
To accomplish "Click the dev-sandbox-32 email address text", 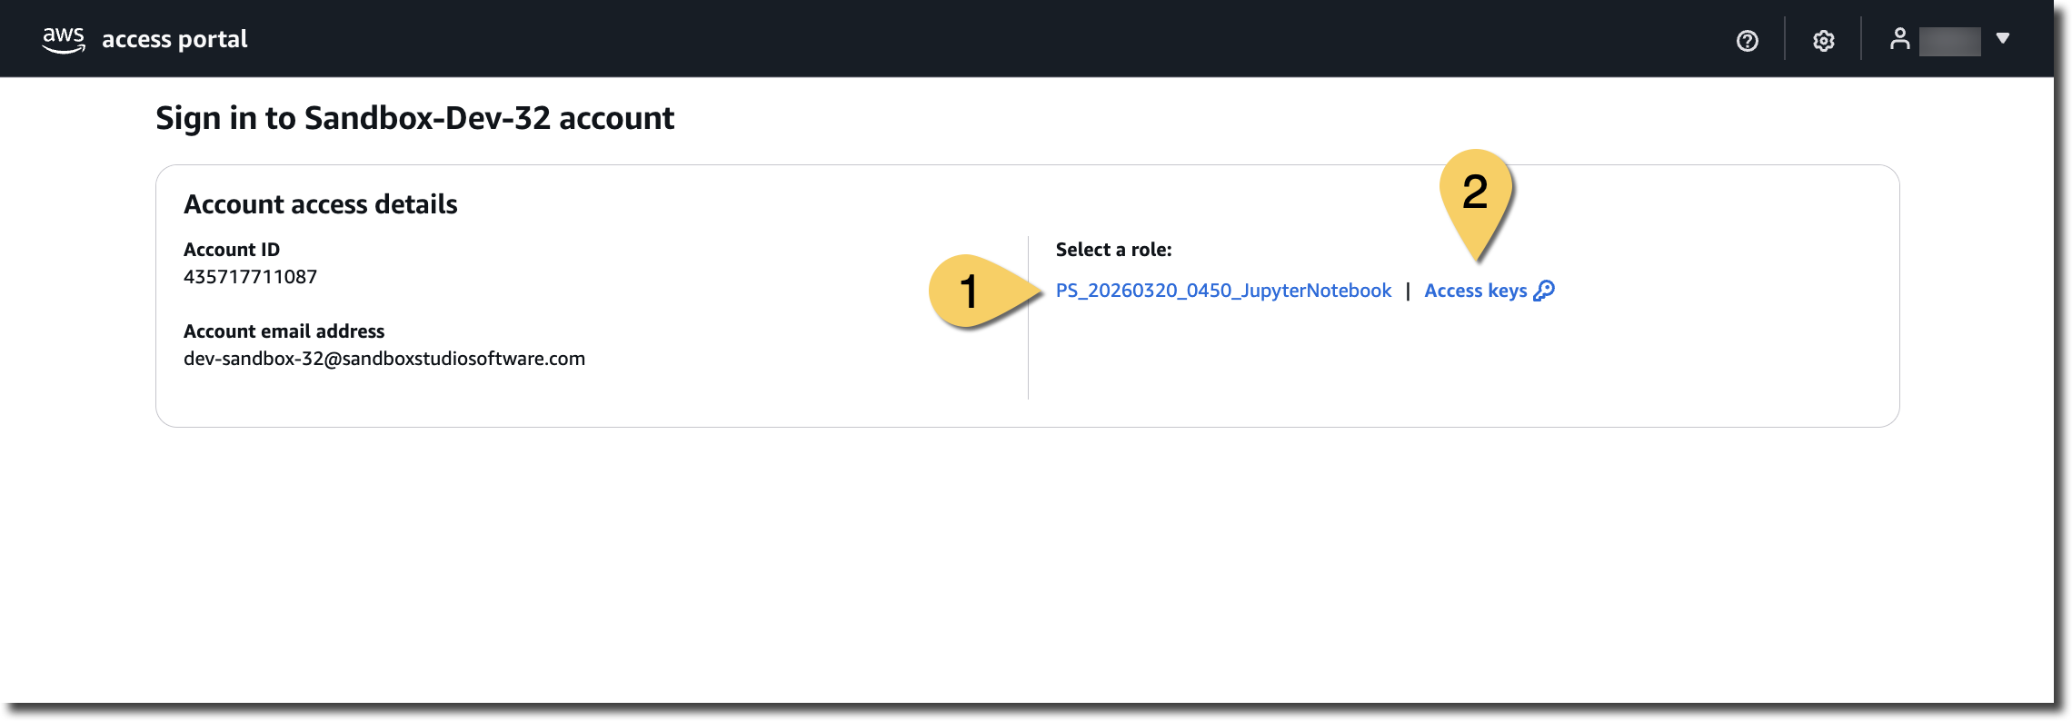I will click(384, 359).
